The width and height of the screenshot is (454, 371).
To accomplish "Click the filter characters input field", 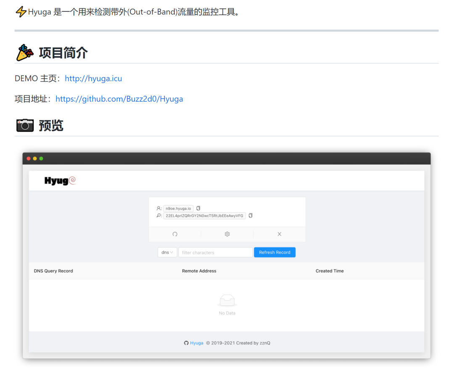I will [x=215, y=252].
